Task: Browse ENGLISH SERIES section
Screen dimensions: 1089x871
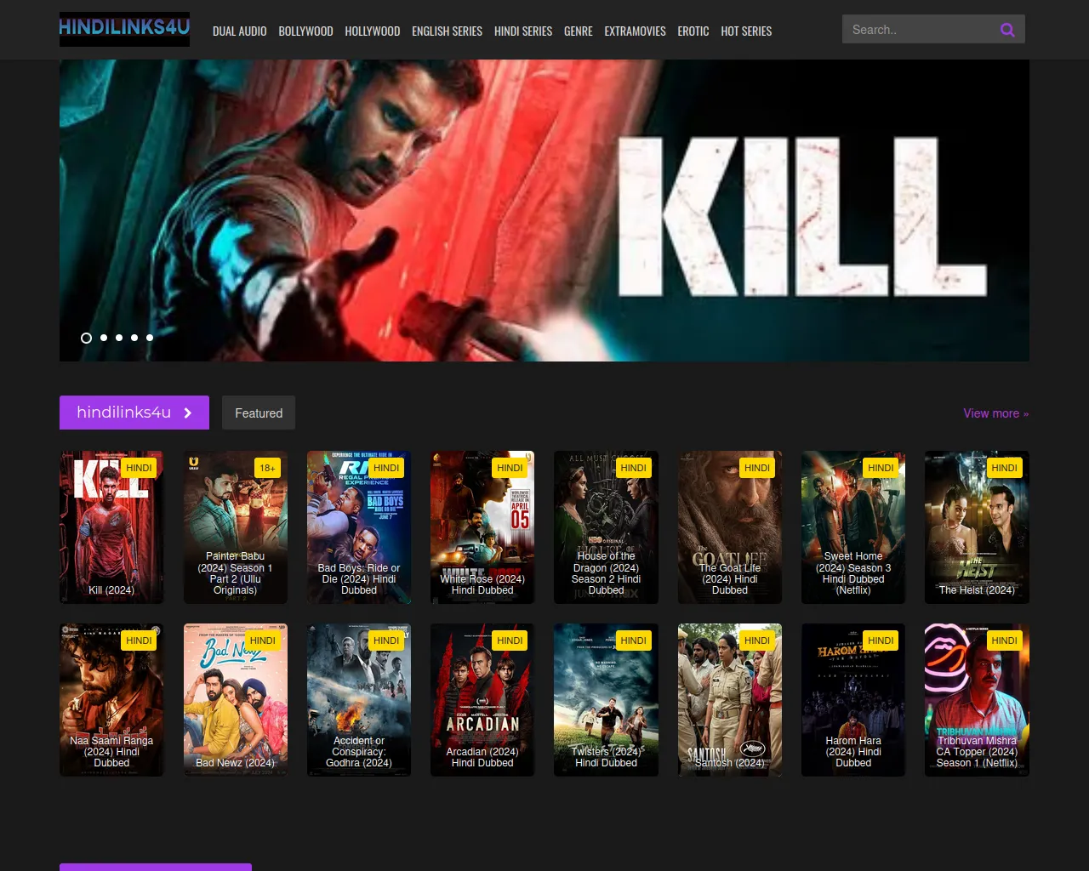Action: coord(447,31)
